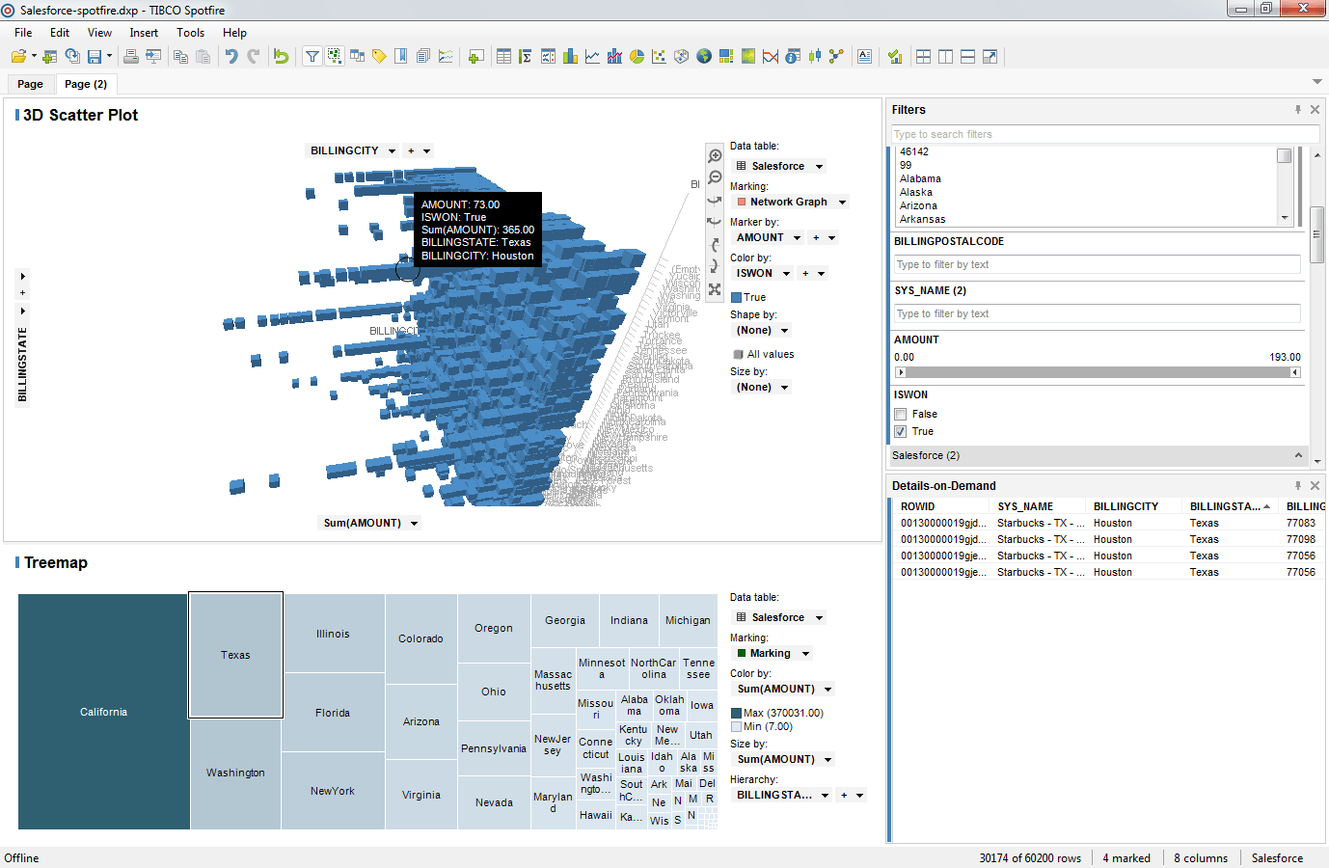Uncheck the ISWON True filter checkbox
This screenshot has width=1329, height=868.
pyautogui.click(x=900, y=432)
